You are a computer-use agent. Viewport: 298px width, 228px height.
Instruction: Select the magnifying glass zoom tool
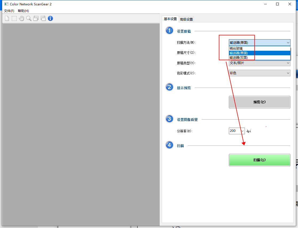pos(29,18)
